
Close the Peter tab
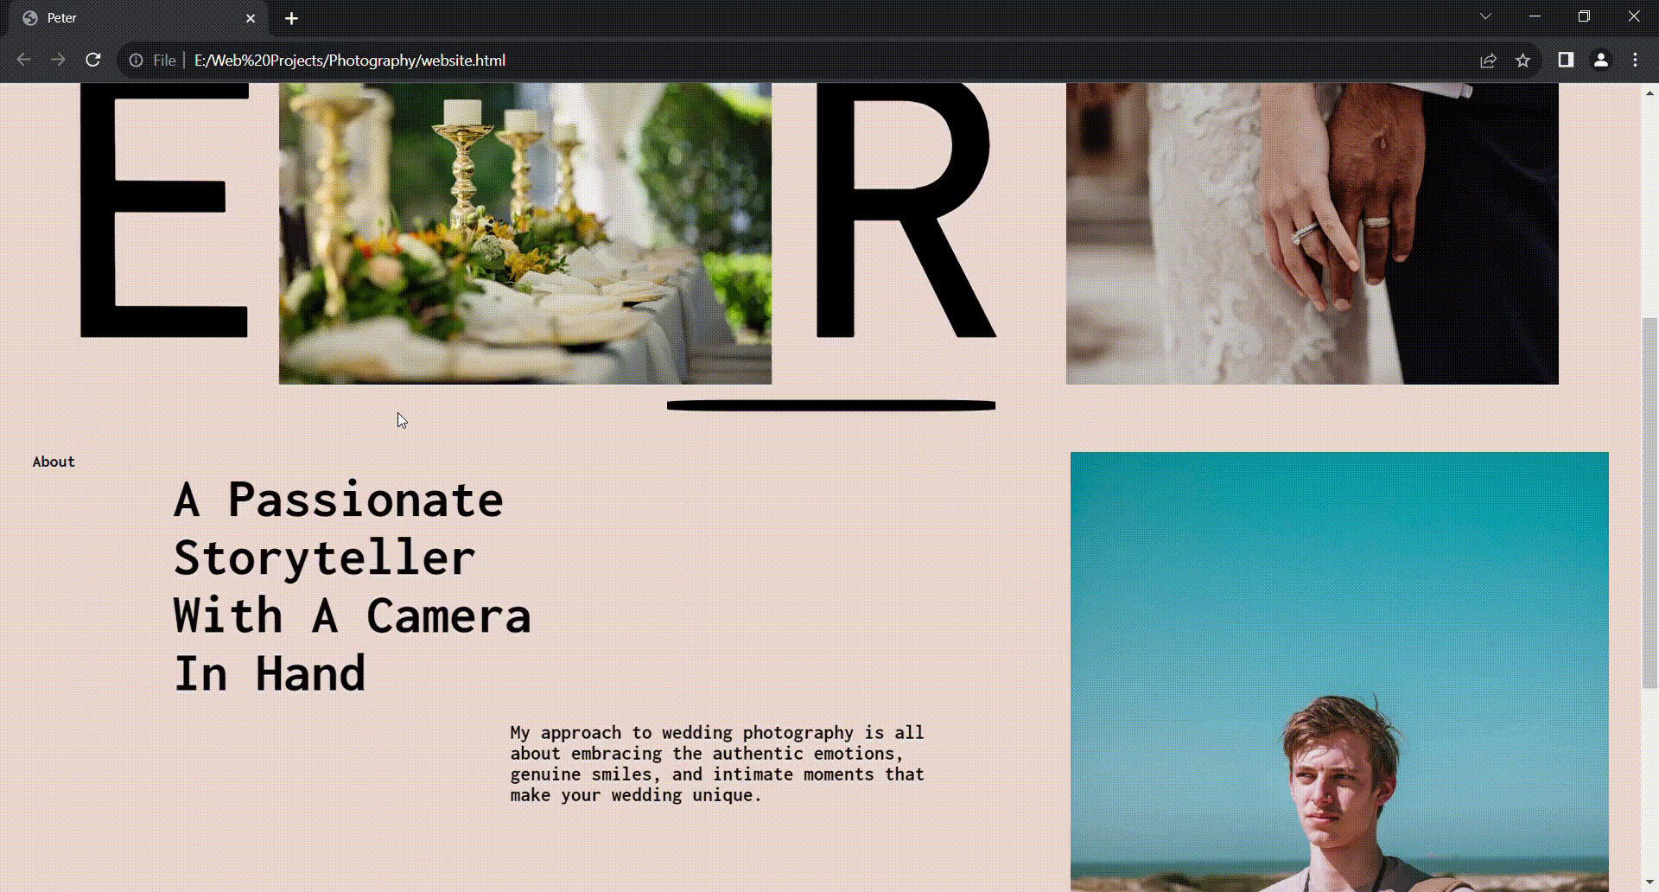coord(251,18)
